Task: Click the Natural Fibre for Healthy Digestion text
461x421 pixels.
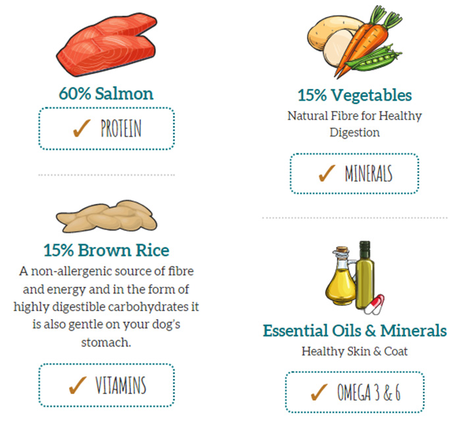Action: click(x=354, y=124)
